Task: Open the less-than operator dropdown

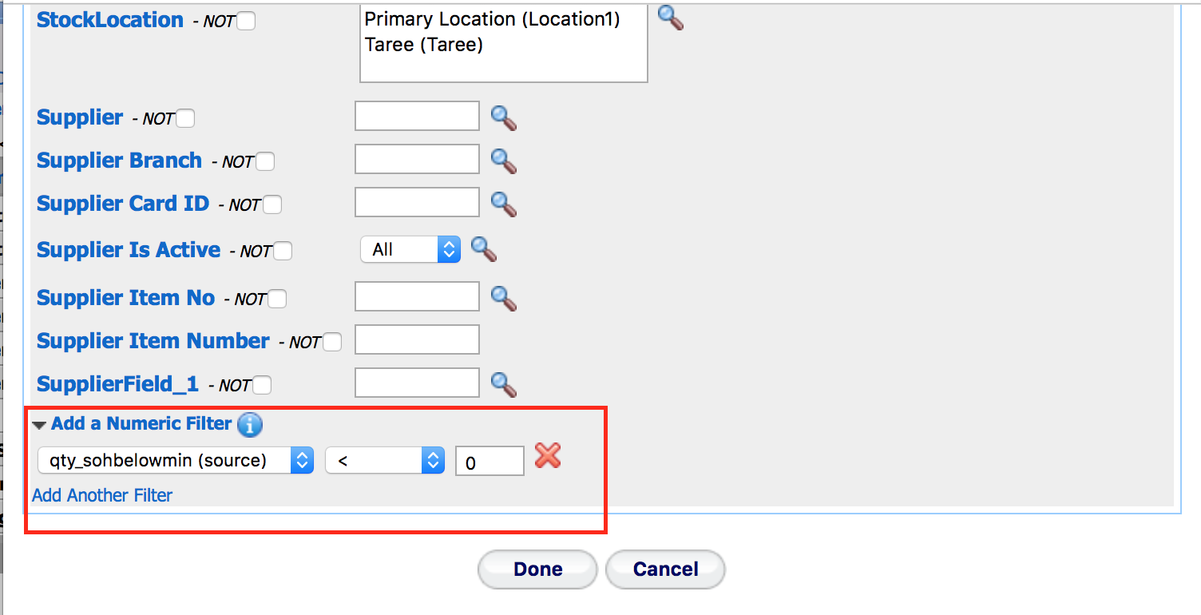Action: (385, 460)
